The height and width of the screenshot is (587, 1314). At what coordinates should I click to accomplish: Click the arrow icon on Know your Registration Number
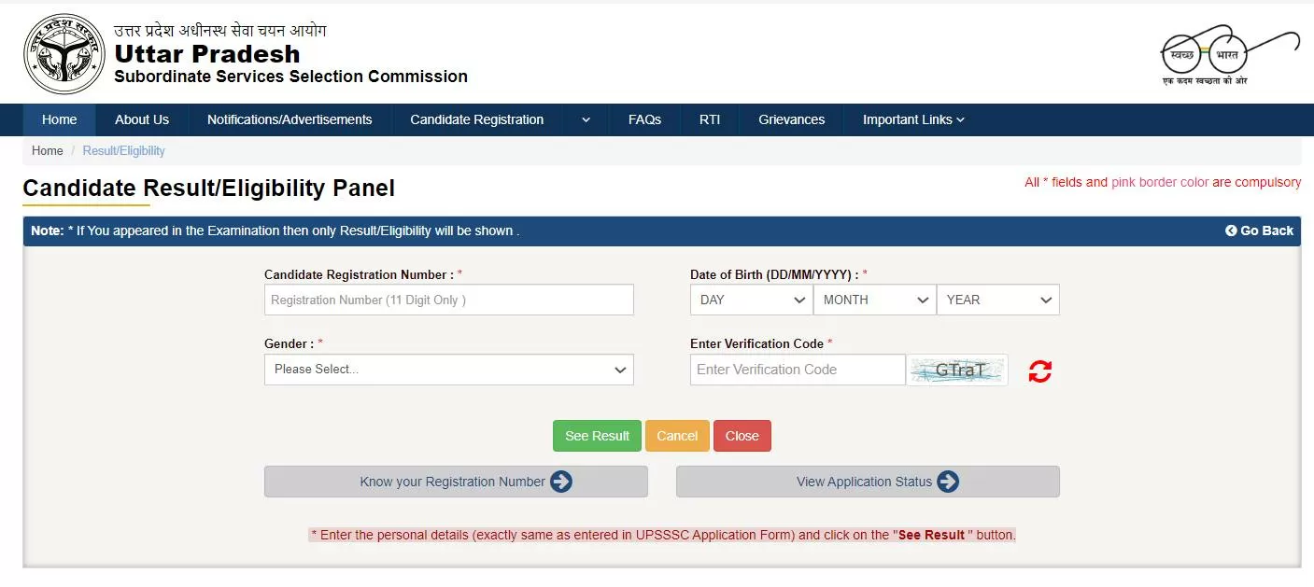tap(561, 482)
